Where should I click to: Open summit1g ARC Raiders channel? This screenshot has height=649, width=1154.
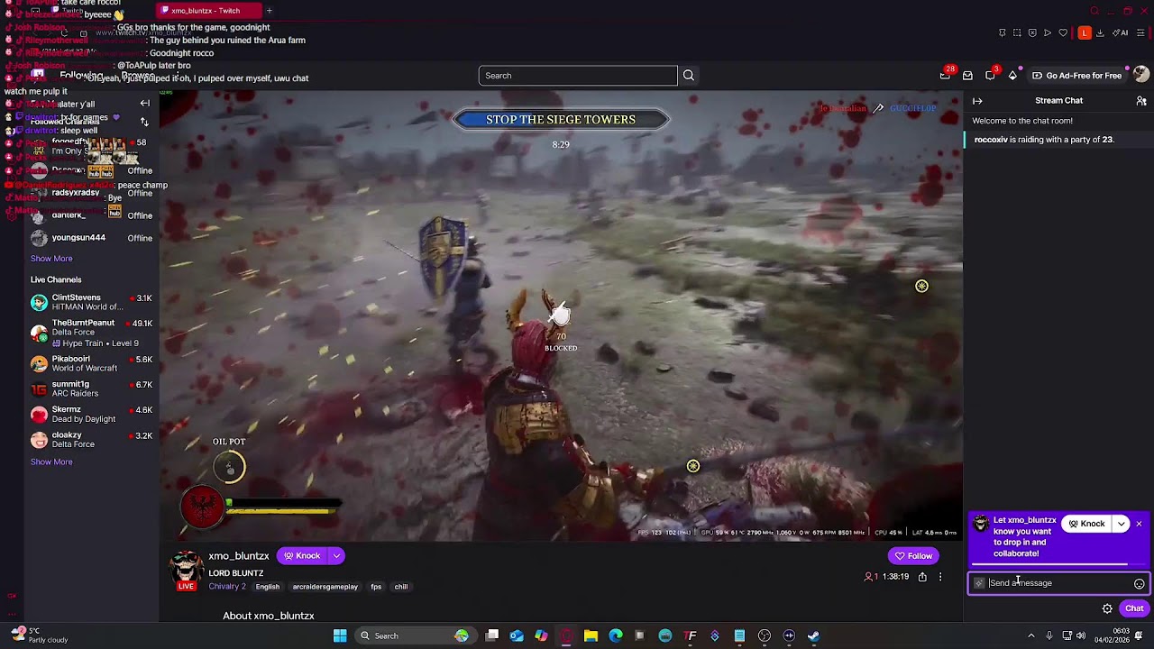pyautogui.click(x=91, y=388)
